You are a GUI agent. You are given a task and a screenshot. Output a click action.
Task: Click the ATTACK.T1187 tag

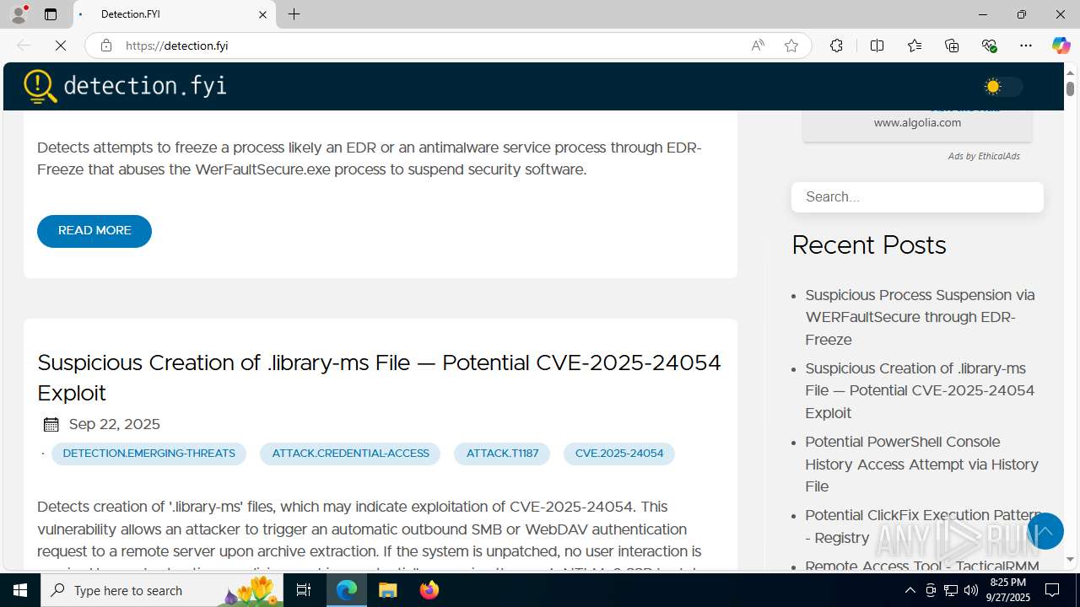(x=502, y=454)
